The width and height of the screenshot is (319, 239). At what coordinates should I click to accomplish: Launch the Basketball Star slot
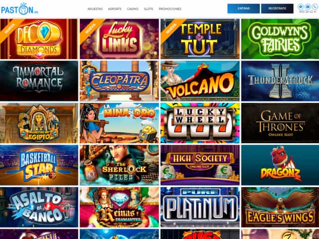point(39,165)
